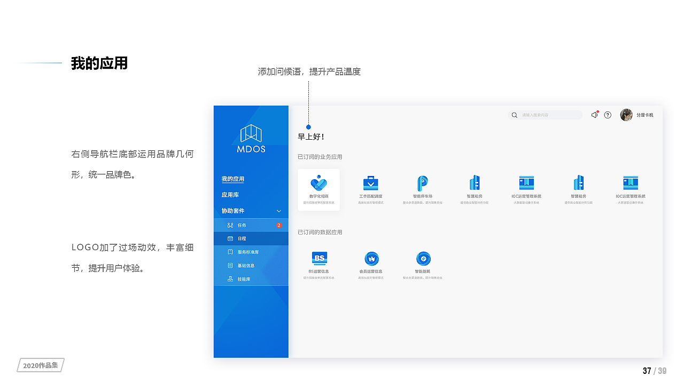Go to 应用库 in the sidebar
The image size is (684, 384).
click(230, 195)
